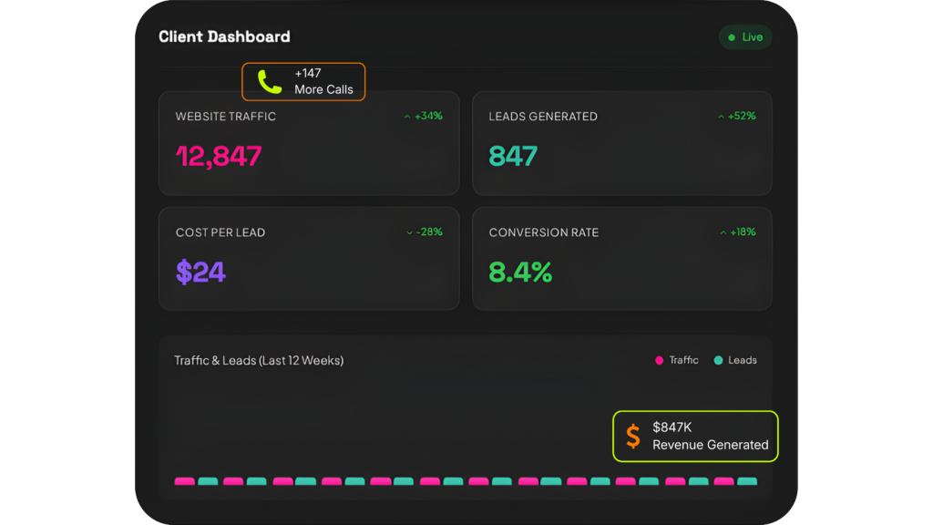Image resolution: width=933 pixels, height=525 pixels.
Task: Click the up arrow beside +52%
Action: click(x=721, y=117)
